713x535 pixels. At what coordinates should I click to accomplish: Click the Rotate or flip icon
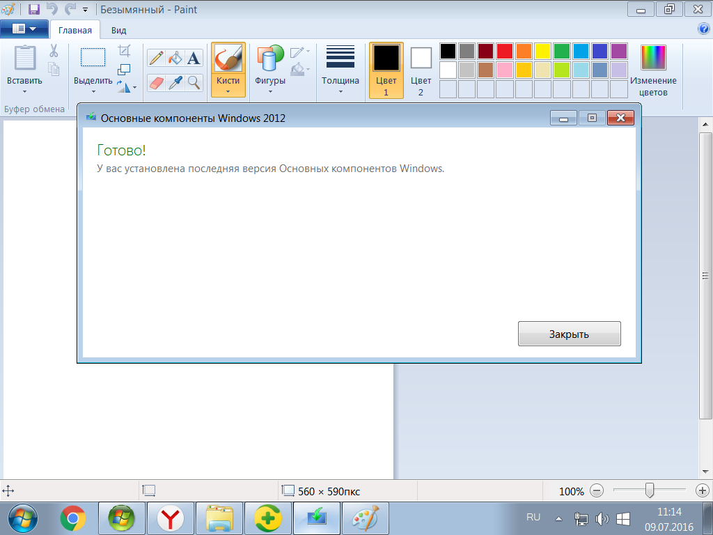click(123, 86)
